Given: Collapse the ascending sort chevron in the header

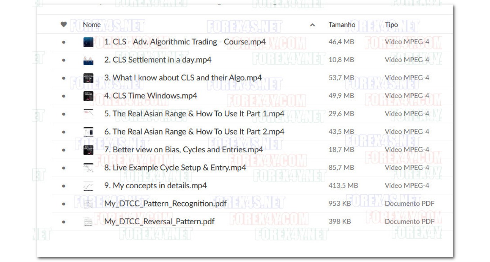Looking at the screenshot, I should (x=311, y=25).
